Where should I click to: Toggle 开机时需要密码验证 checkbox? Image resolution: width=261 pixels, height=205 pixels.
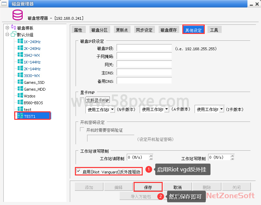point(82,130)
